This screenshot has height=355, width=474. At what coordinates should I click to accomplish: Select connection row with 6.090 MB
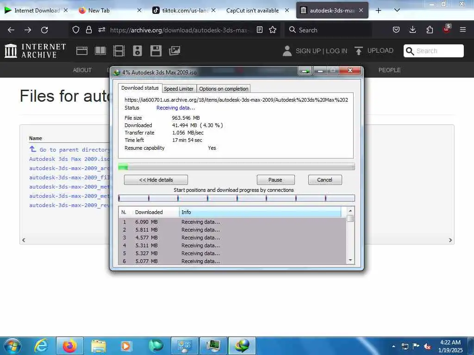coord(232,222)
